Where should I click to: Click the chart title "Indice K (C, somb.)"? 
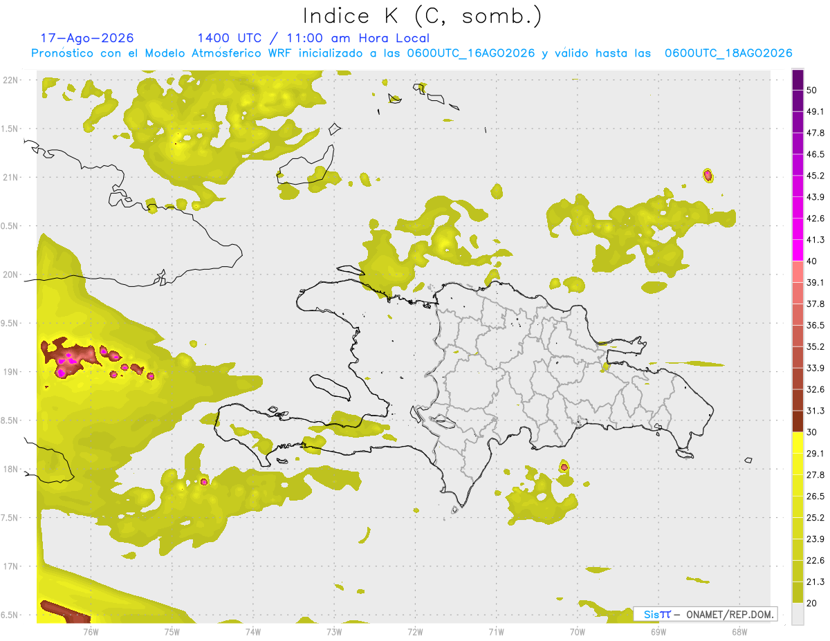click(x=422, y=17)
